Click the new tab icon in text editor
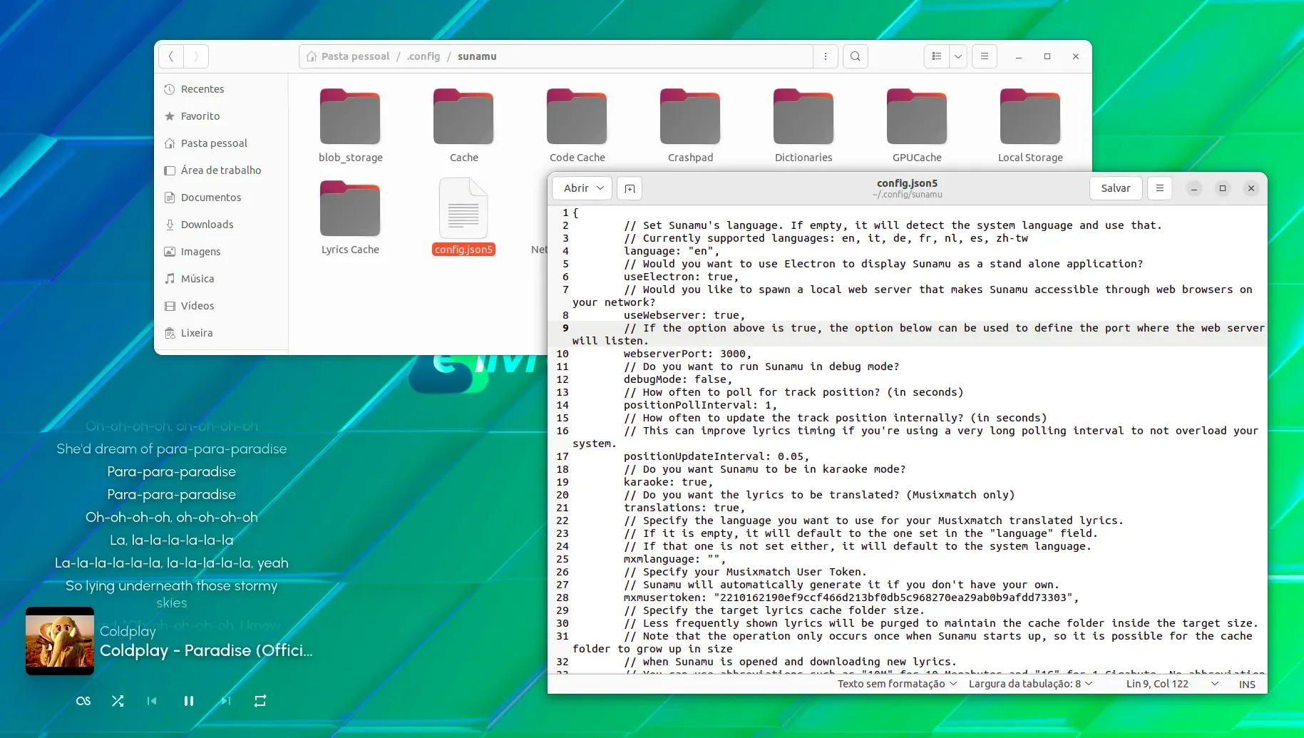The height and width of the screenshot is (738, 1304). point(630,188)
